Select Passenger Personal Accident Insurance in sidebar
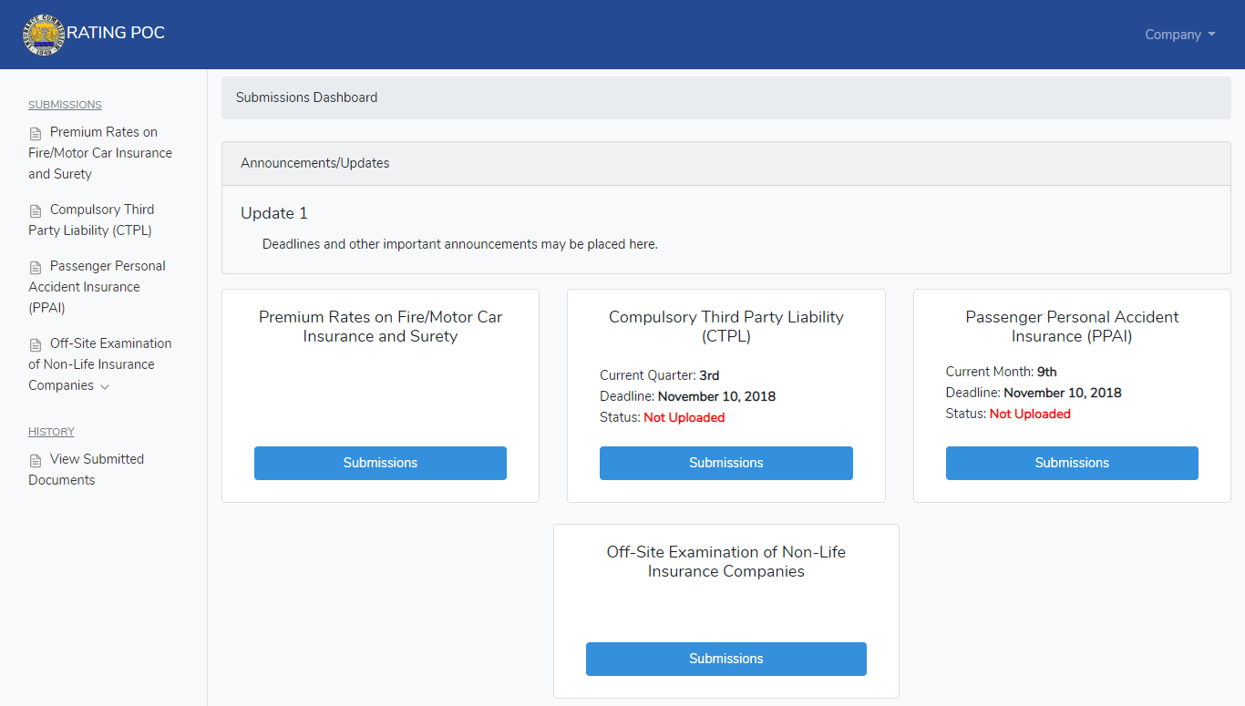Image resolution: width=1245 pixels, height=706 pixels. [x=97, y=287]
